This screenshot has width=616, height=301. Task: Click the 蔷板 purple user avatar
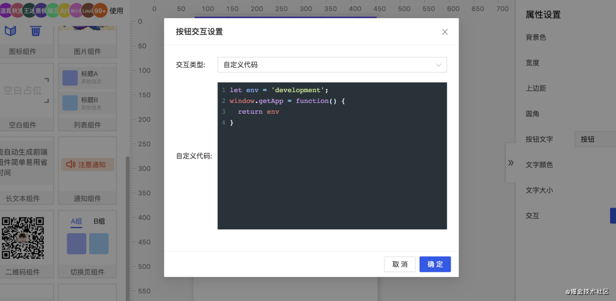tap(41, 11)
